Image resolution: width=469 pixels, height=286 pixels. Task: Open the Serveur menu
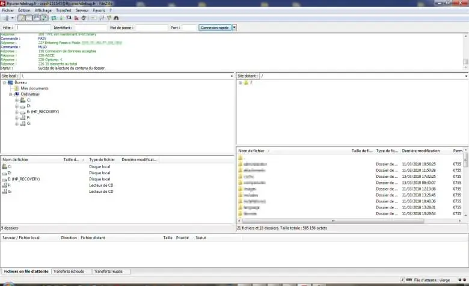coord(82,10)
